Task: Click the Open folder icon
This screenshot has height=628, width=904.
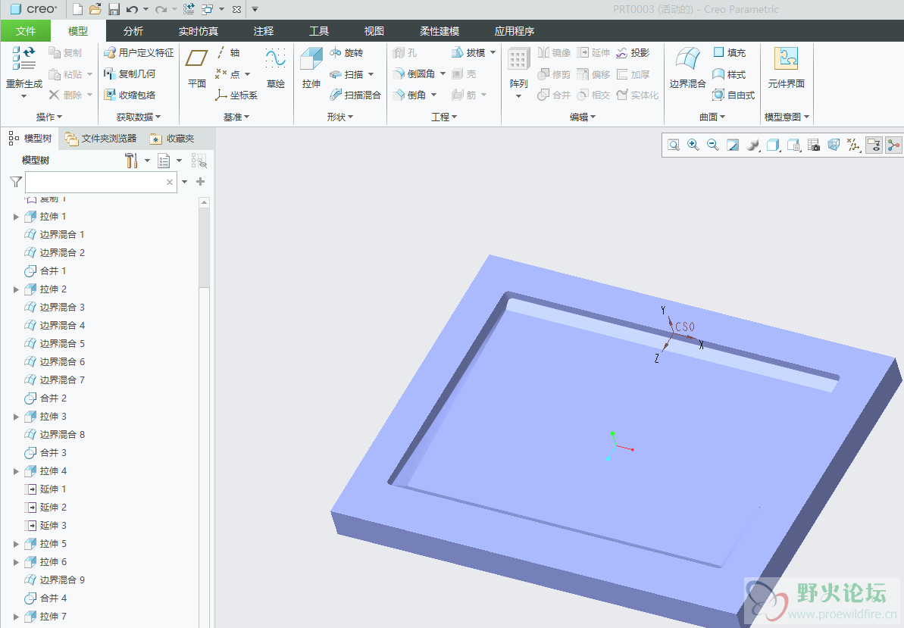Action: pos(95,9)
